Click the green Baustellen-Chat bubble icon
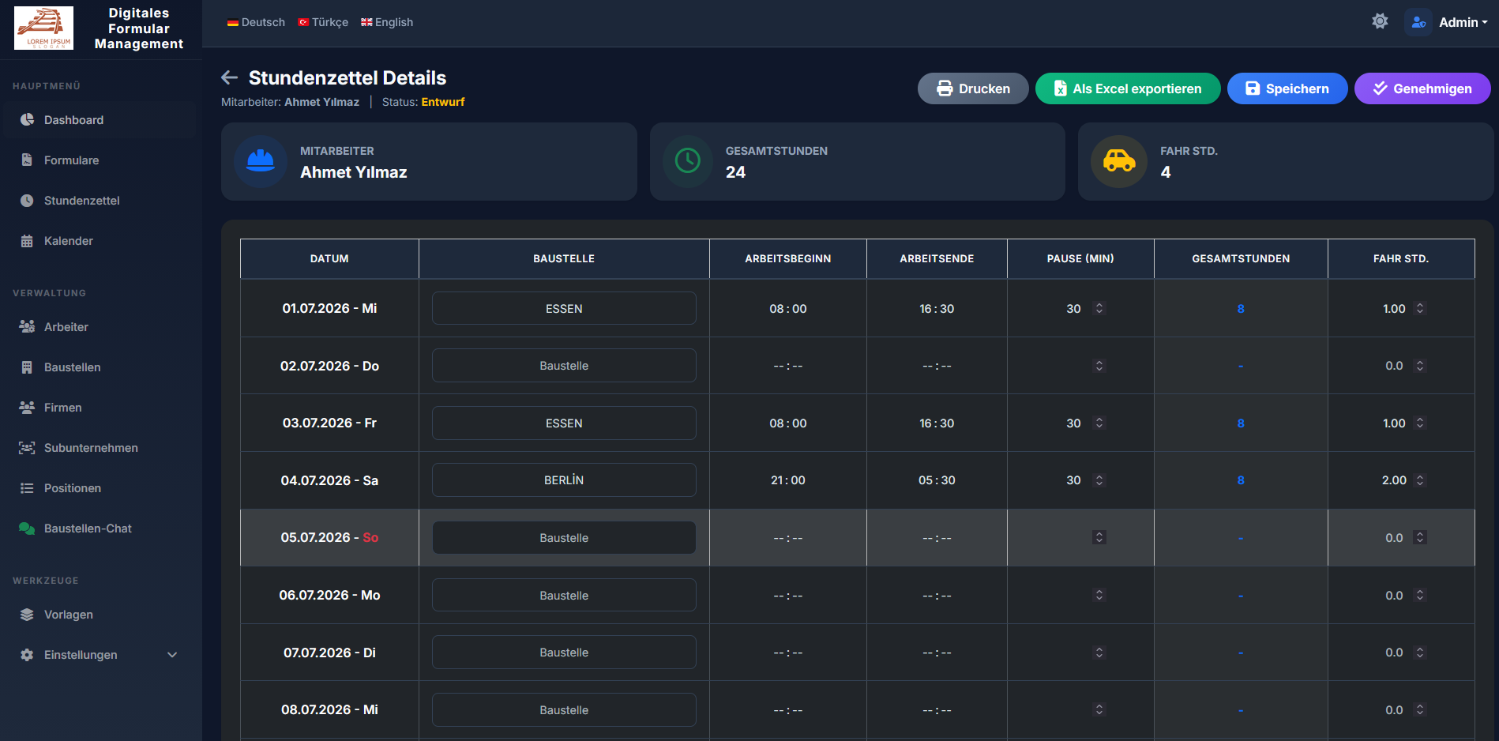The width and height of the screenshot is (1499, 741). coord(27,528)
